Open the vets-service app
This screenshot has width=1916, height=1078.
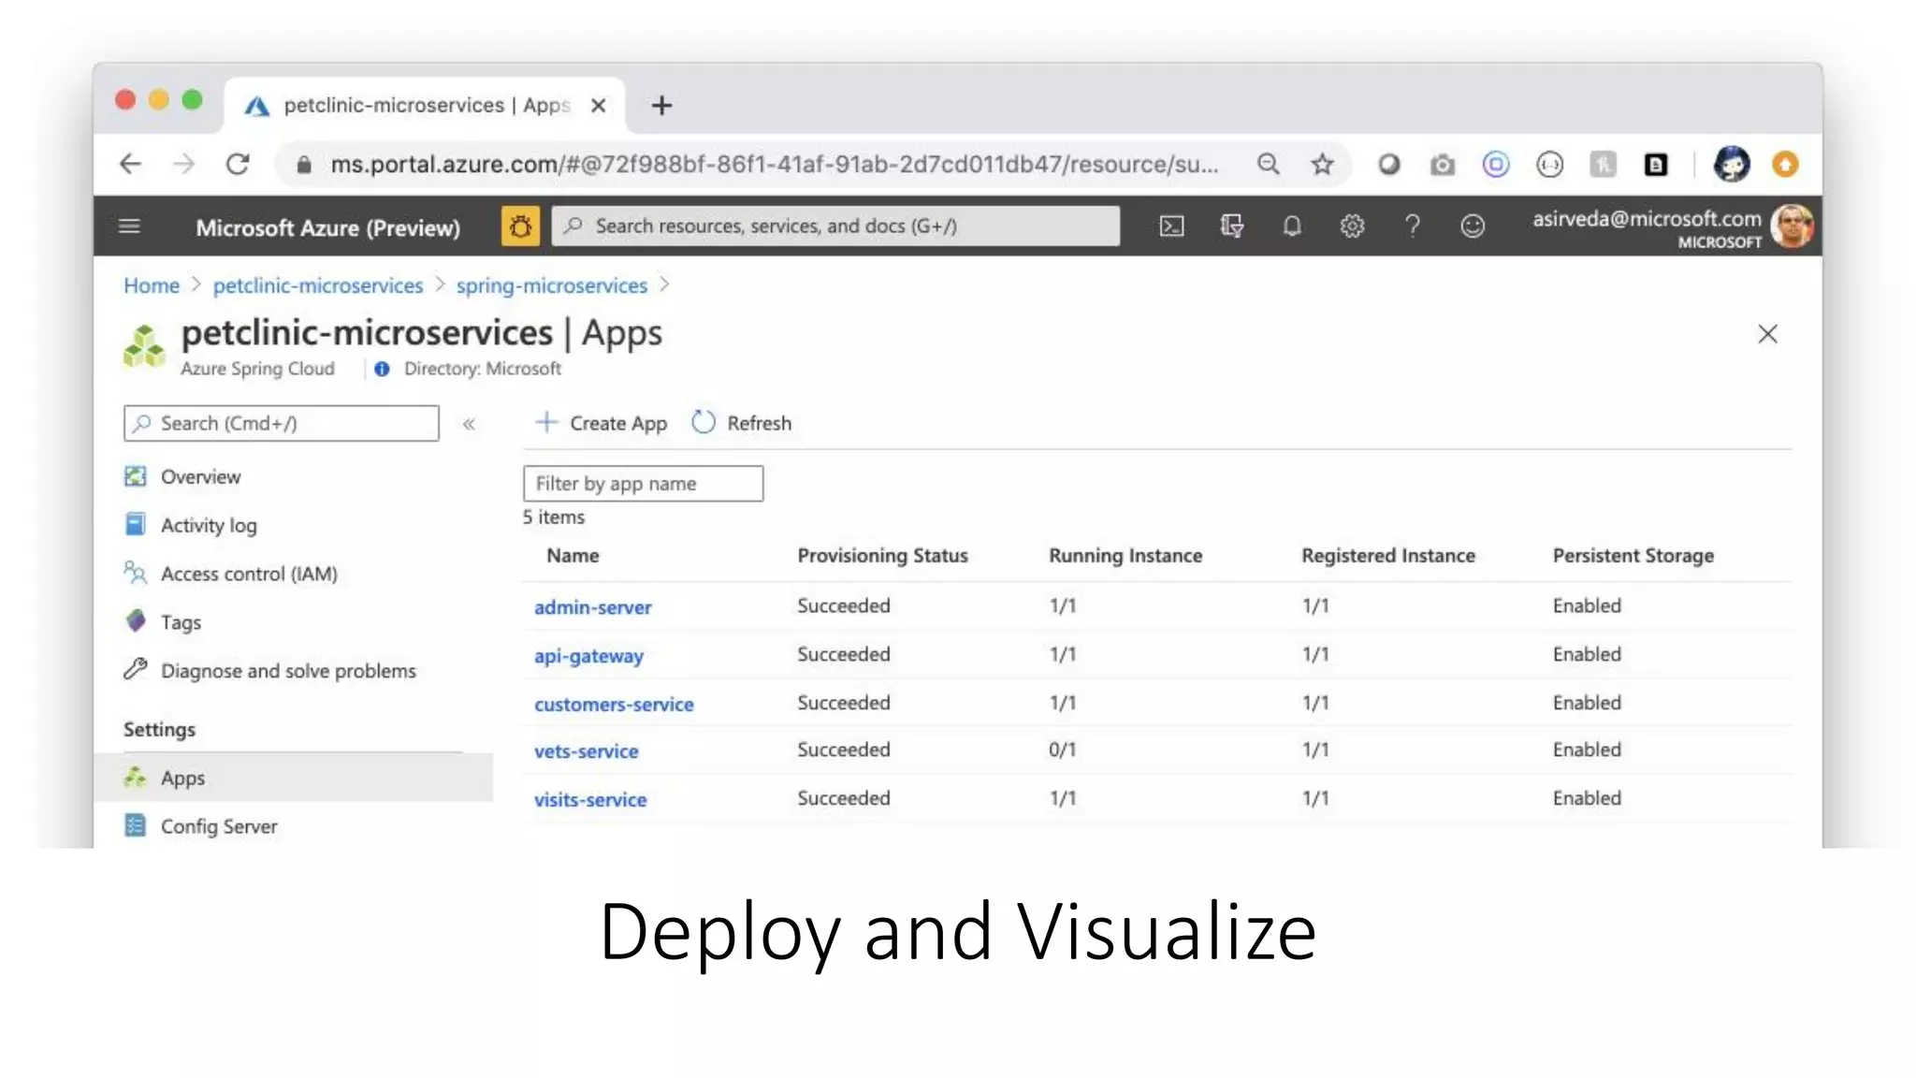pyautogui.click(x=586, y=751)
